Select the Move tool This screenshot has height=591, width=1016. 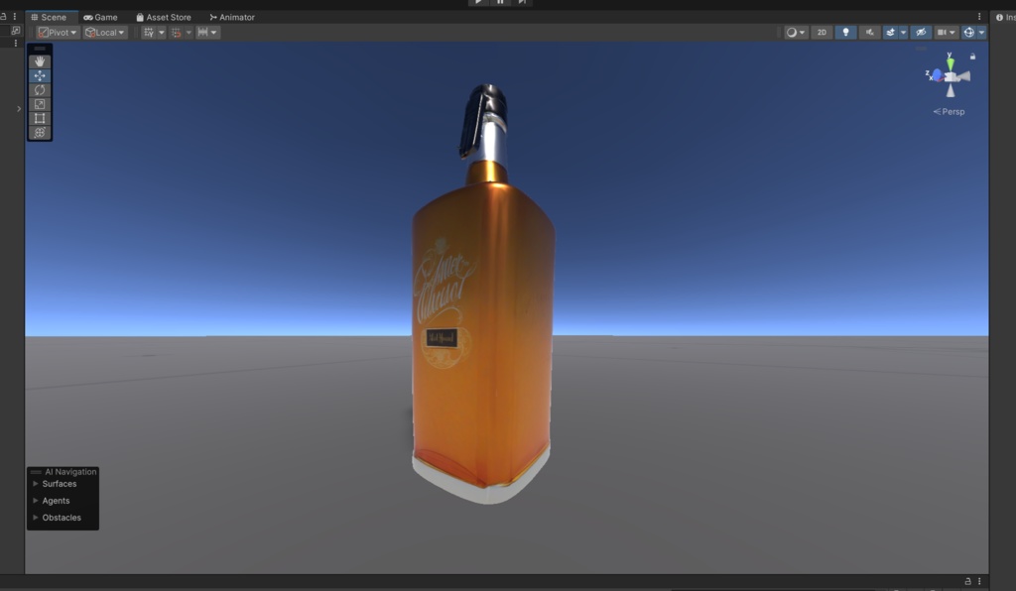pyautogui.click(x=40, y=74)
